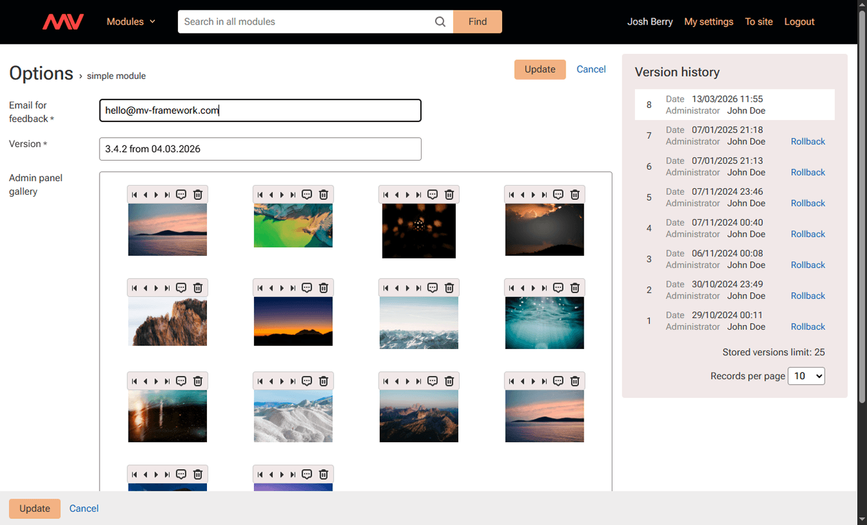The width and height of the screenshot is (867, 525).
Task: Rollback to version 7
Action: (807, 141)
